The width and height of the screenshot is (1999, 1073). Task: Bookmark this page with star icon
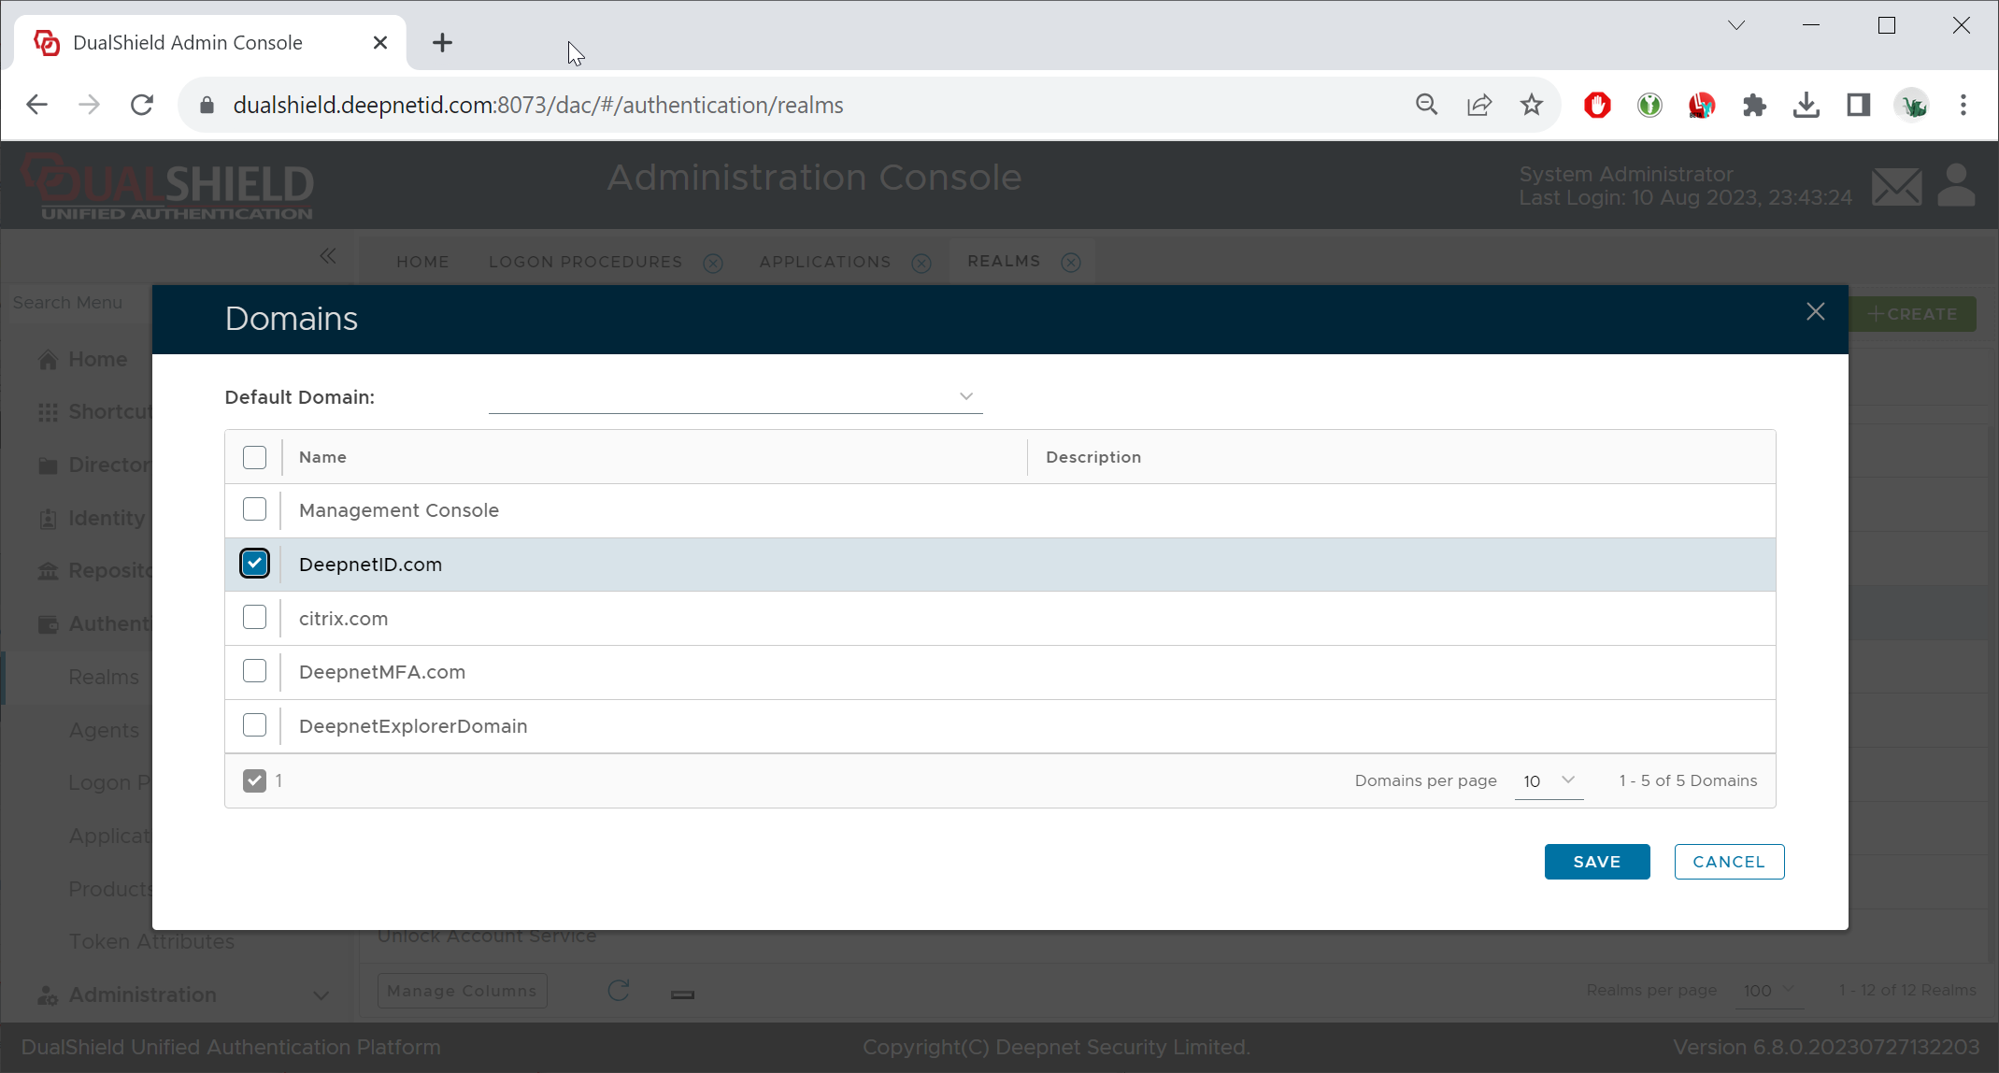1531,105
